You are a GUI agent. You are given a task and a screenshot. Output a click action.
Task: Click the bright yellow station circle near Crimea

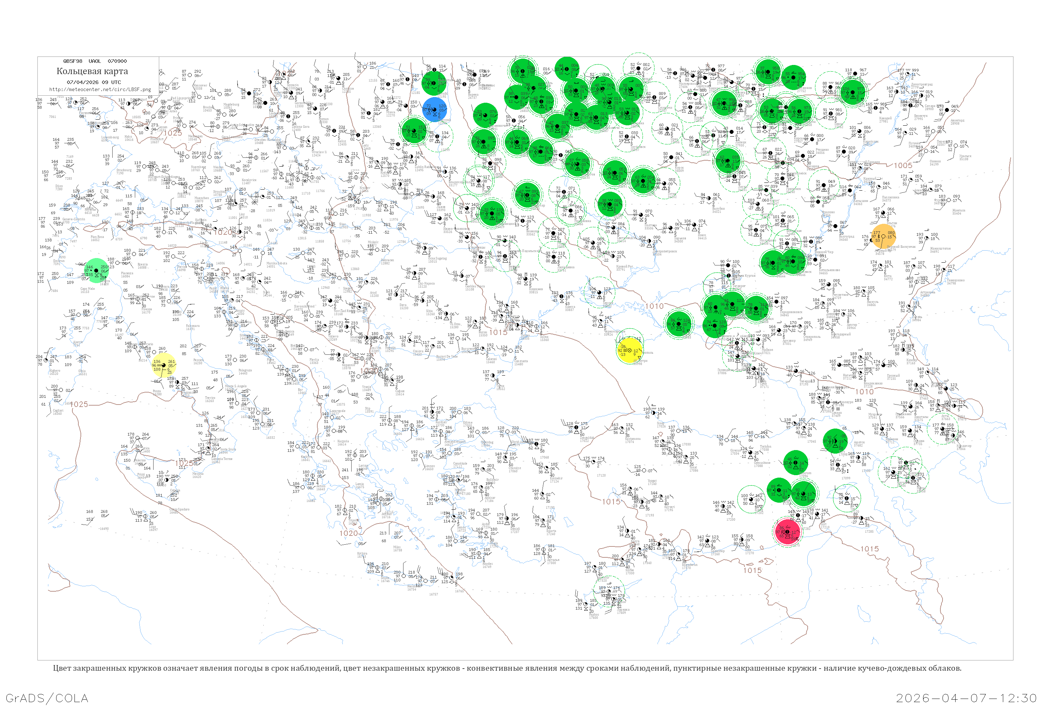point(629,351)
